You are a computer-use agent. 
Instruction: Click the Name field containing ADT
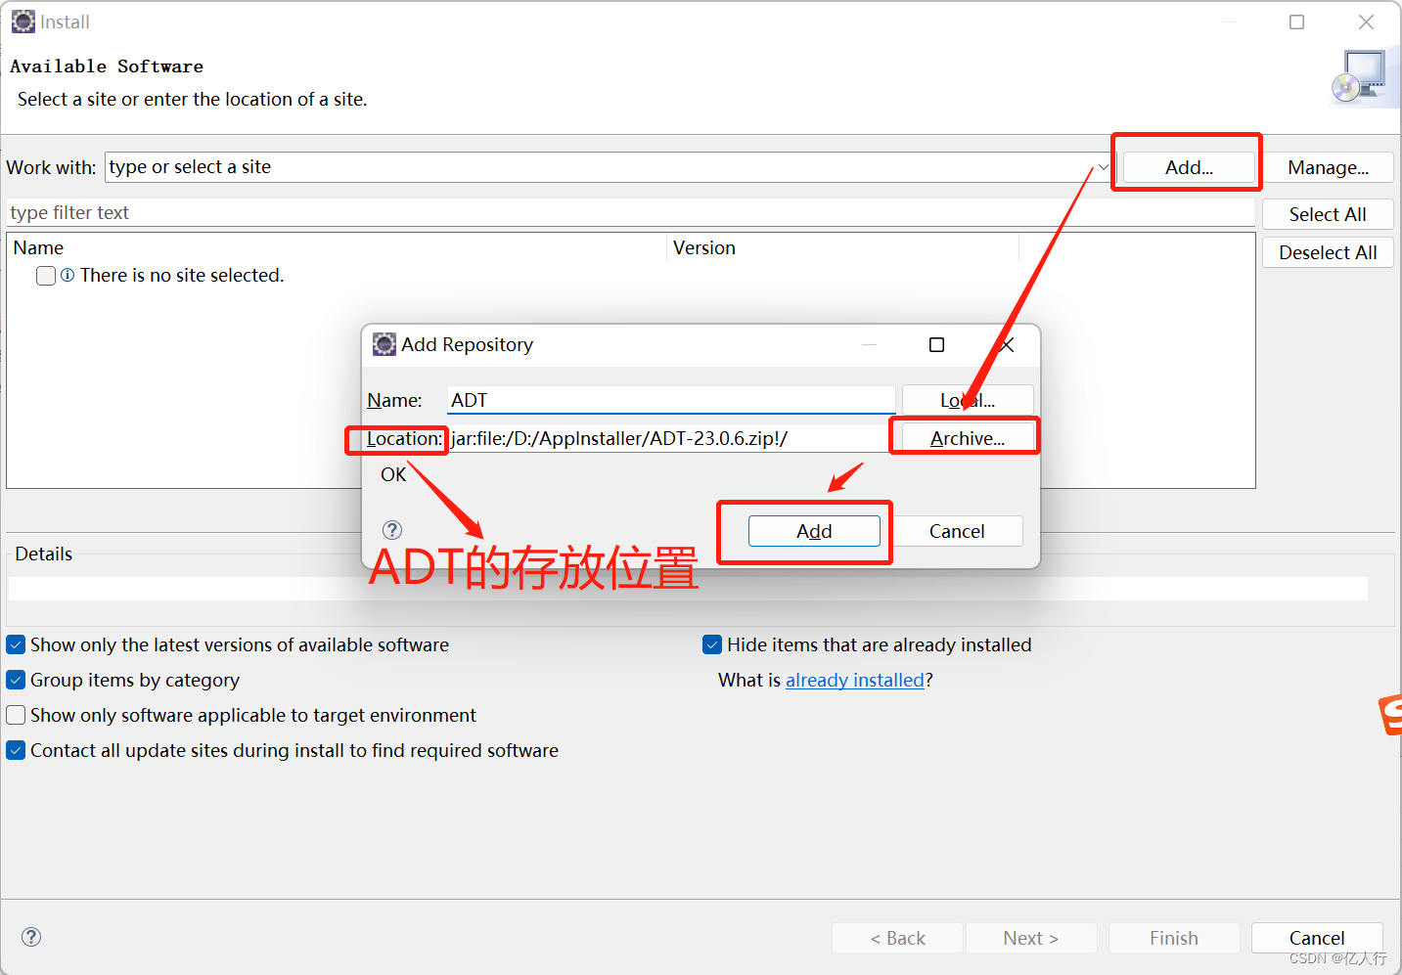[671, 400]
